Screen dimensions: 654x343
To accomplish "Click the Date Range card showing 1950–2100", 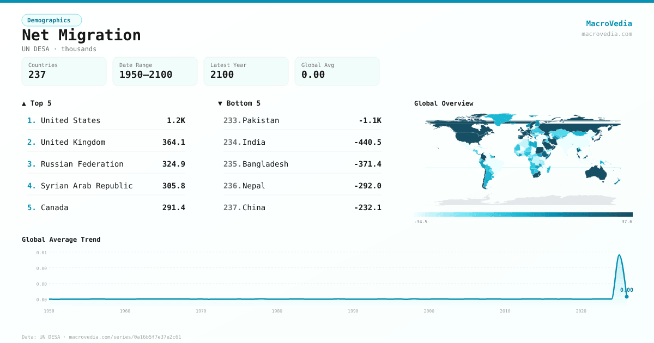I will pyautogui.click(x=155, y=71).
